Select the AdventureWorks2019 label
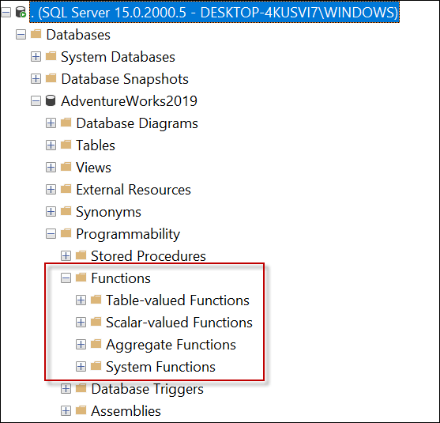Viewport: 440px width, 423px height. (x=129, y=101)
